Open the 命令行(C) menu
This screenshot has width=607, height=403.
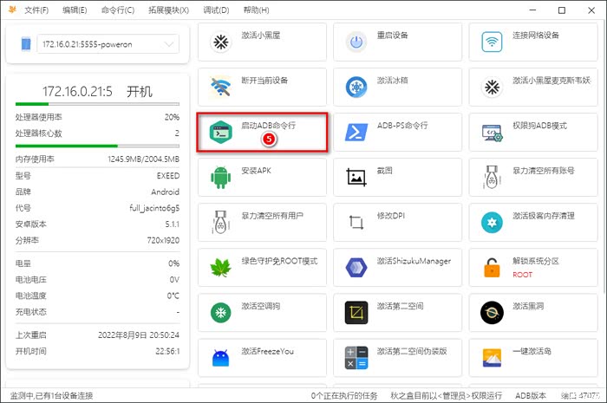click(118, 10)
